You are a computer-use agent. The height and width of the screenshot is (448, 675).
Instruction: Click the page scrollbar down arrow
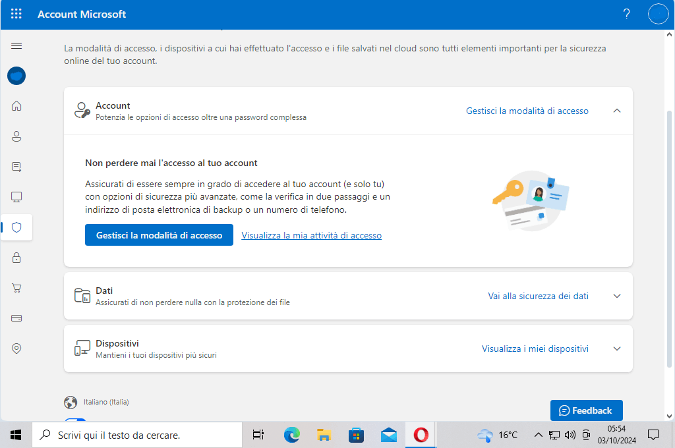(x=670, y=416)
